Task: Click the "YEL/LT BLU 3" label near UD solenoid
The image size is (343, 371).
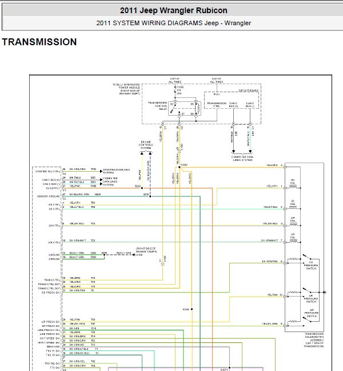Action: tap(273, 207)
